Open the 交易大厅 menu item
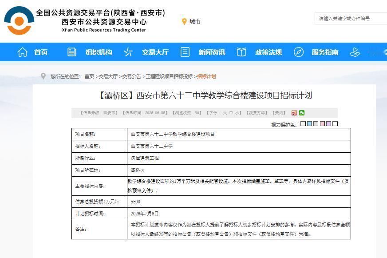 (155, 52)
